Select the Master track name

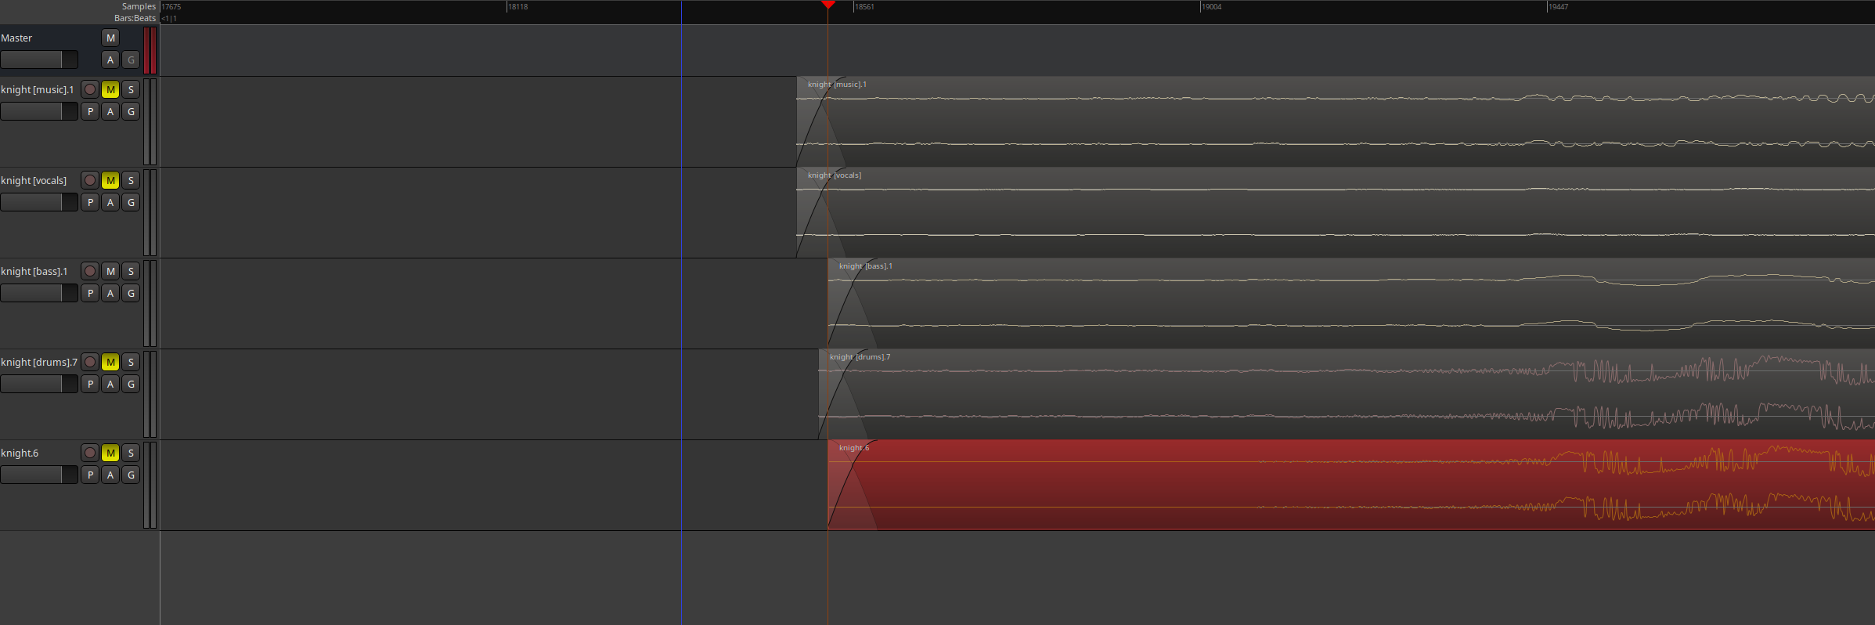pyautogui.click(x=16, y=38)
